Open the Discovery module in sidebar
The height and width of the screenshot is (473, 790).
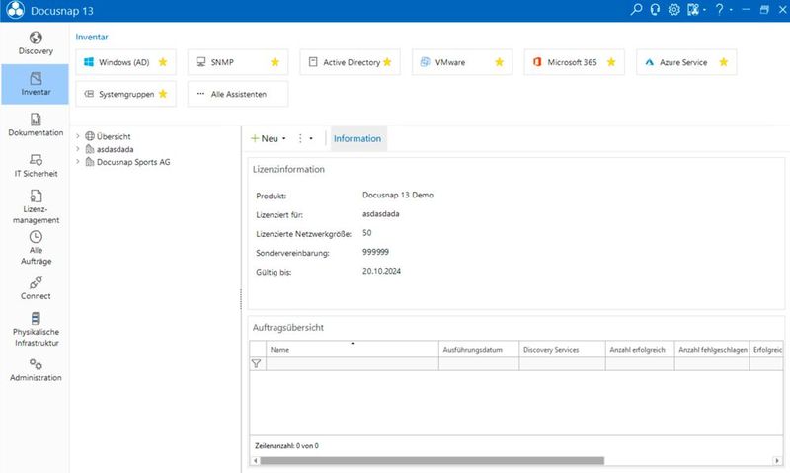coord(35,42)
